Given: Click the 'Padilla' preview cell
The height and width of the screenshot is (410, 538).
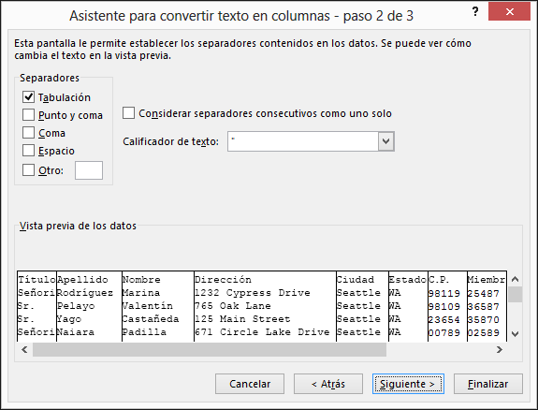Looking at the screenshot, I should click(144, 332).
